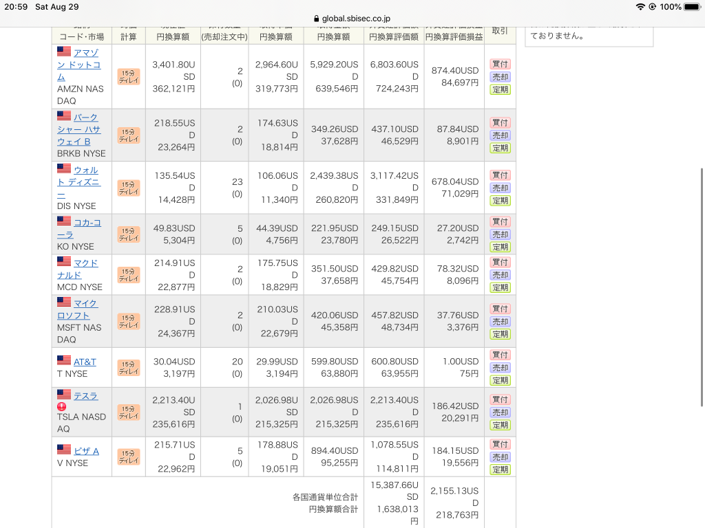Image resolution: width=705 pixels, height=528 pixels.
Task: Click 買付 (buy) for Amazon AMZN
Action: 500,64
